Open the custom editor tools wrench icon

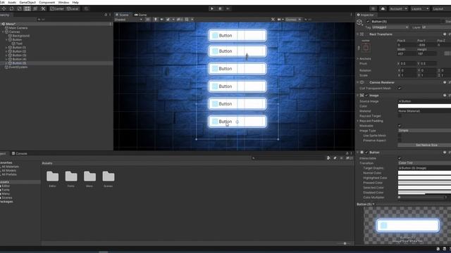pos(43,8)
